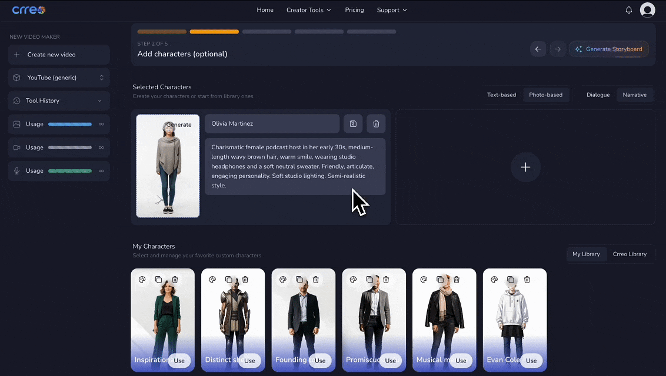Go back with the left arrow
This screenshot has width=666, height=376.
[538, 49]
